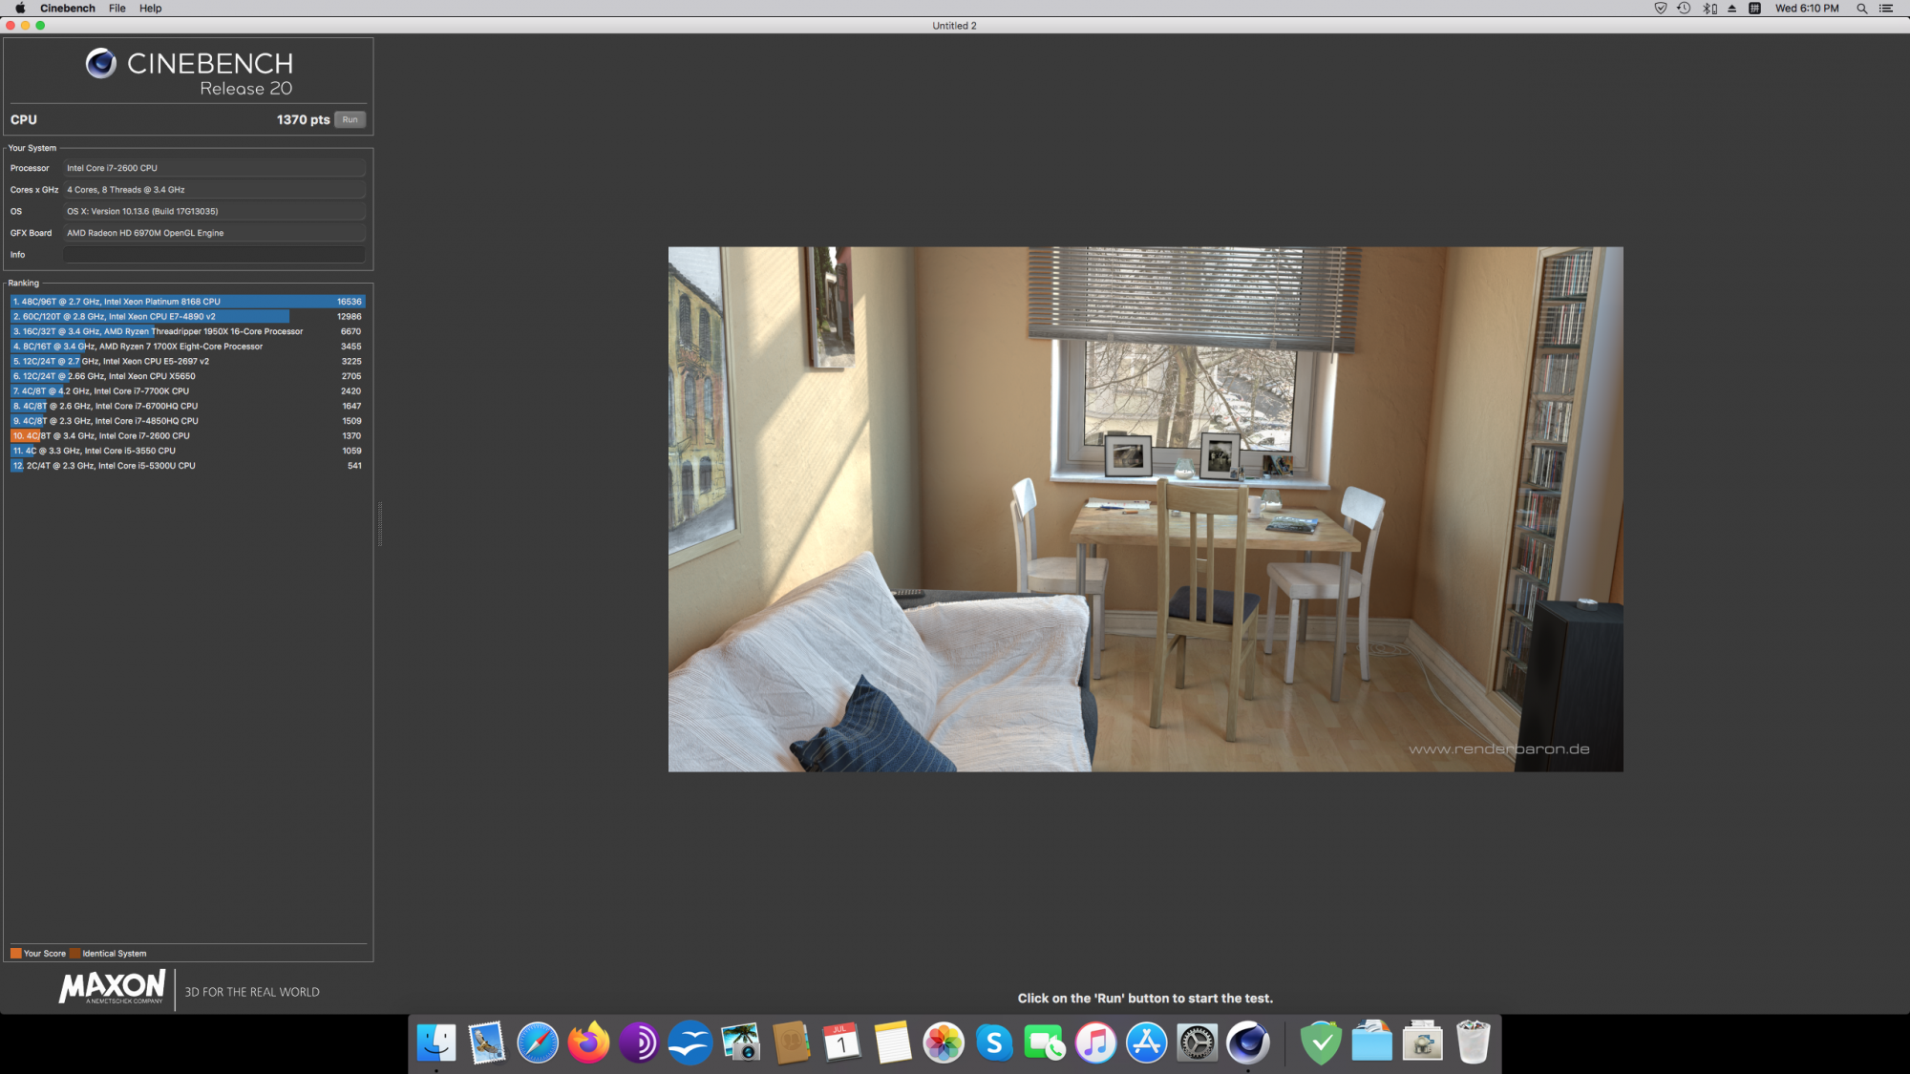Screen dimensions: 1910x1074
Task: Open the File menu
Action: 117,9
